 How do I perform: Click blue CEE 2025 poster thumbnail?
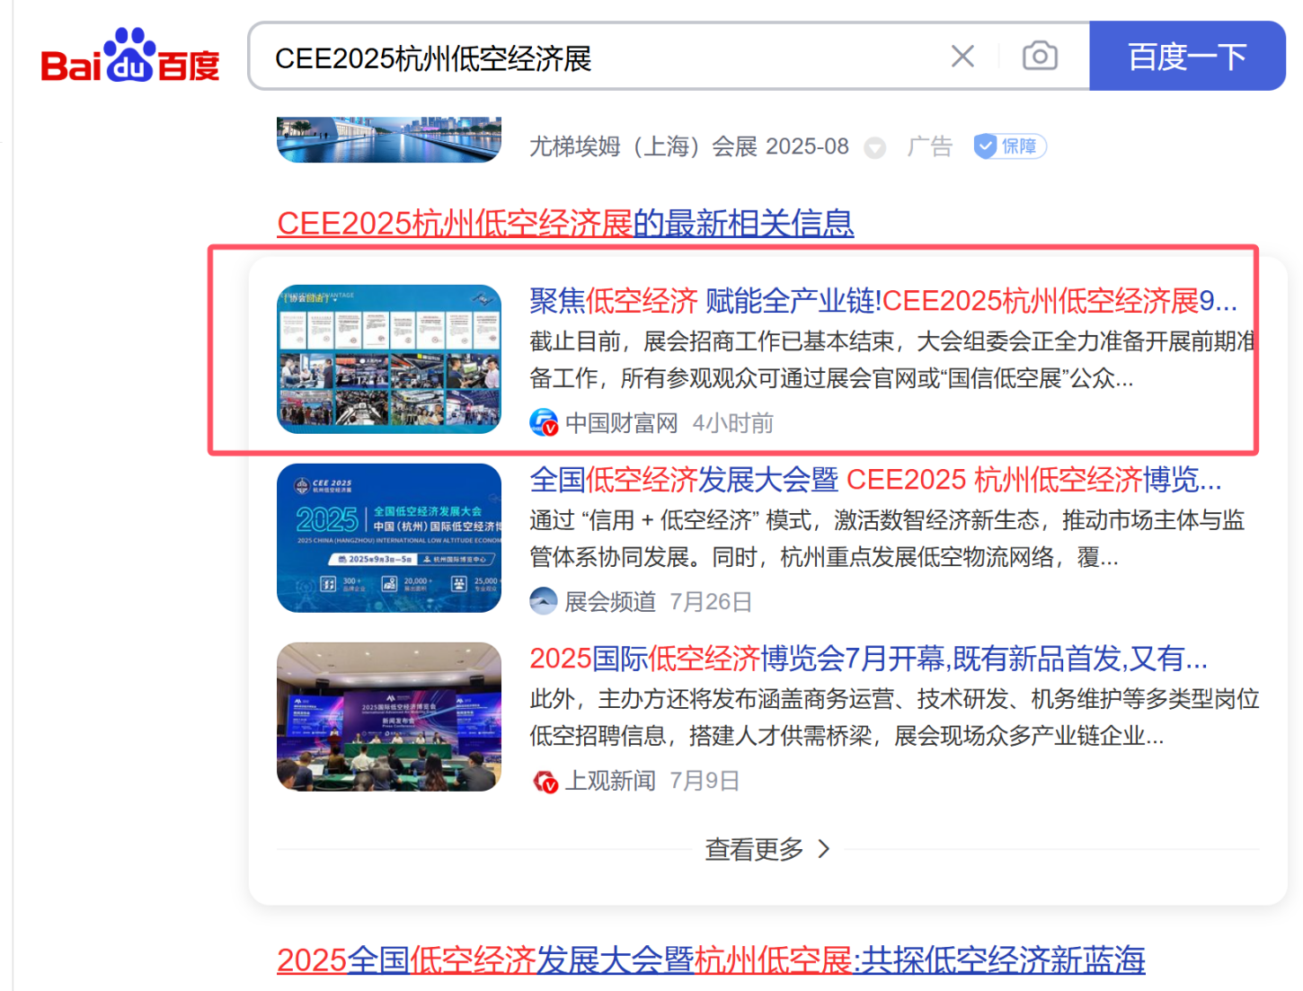[x=388, y=538]
